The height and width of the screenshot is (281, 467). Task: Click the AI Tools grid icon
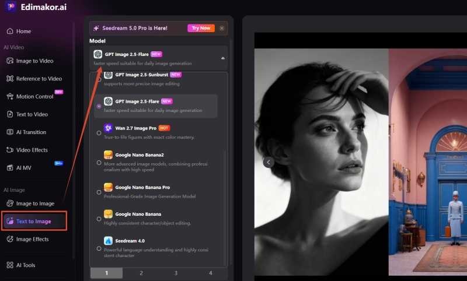(x=10, y=265)
